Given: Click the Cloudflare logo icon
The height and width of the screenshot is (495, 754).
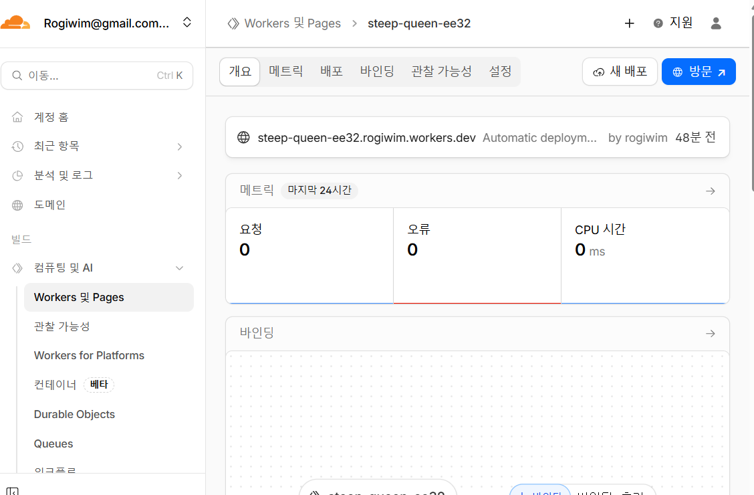Looking at the screenshot, I should click(15, 23).
